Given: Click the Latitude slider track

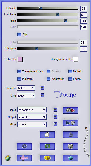Looking at the screenshot, I should click(48, 8).
